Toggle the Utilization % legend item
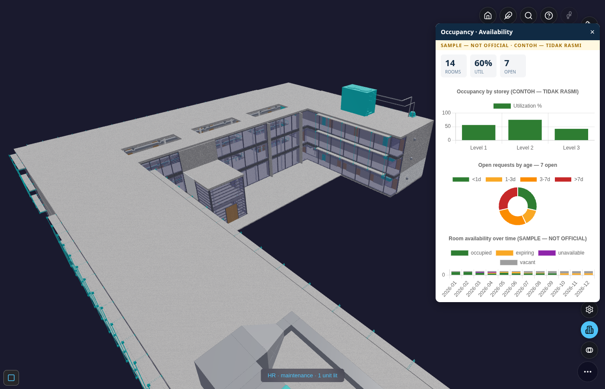This screenshot has height=389, width=605. point(518,106)
